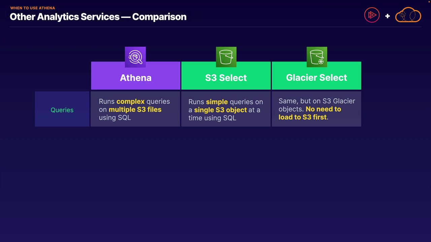Select the purple Athena column header
Image resolution: width=431 pixels, height=242 pixels.
click(x=136, y=78)
